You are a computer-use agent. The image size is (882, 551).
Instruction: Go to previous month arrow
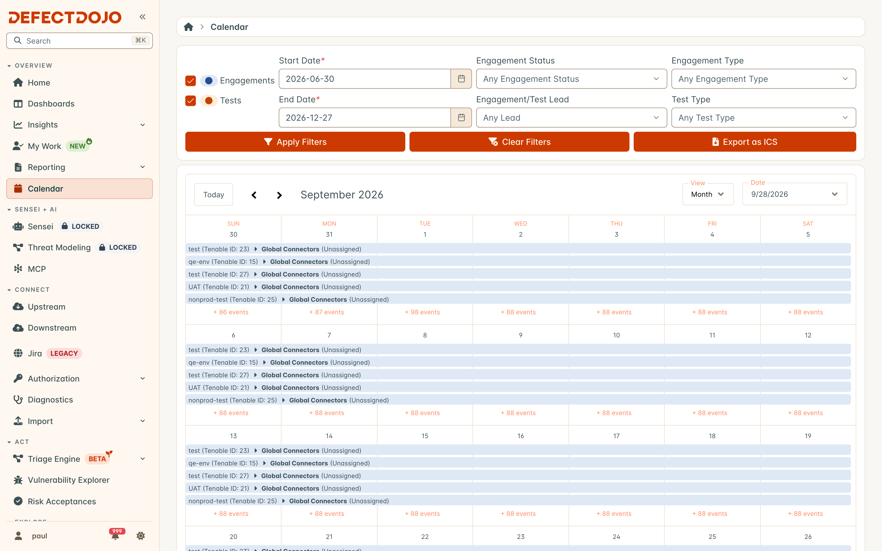(254, 195)
